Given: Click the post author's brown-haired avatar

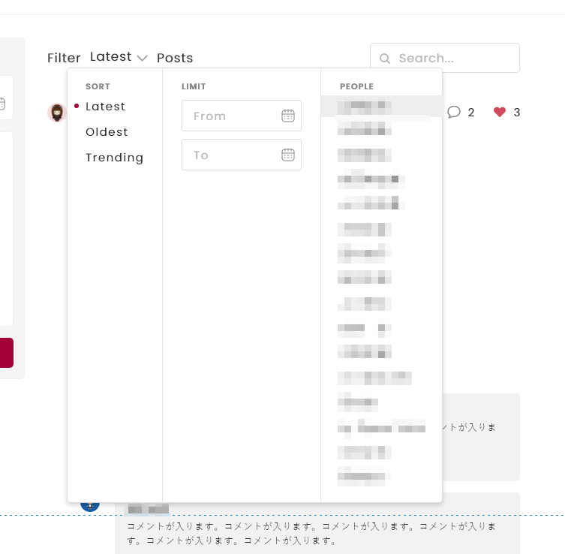Looking at the screenshot, I should click(57, 113).
